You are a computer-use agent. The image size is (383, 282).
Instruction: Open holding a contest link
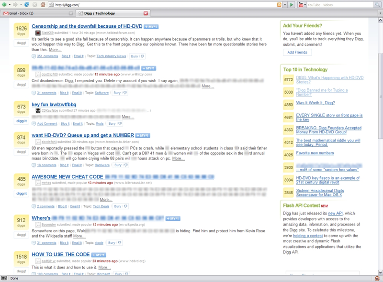point(308,236)
